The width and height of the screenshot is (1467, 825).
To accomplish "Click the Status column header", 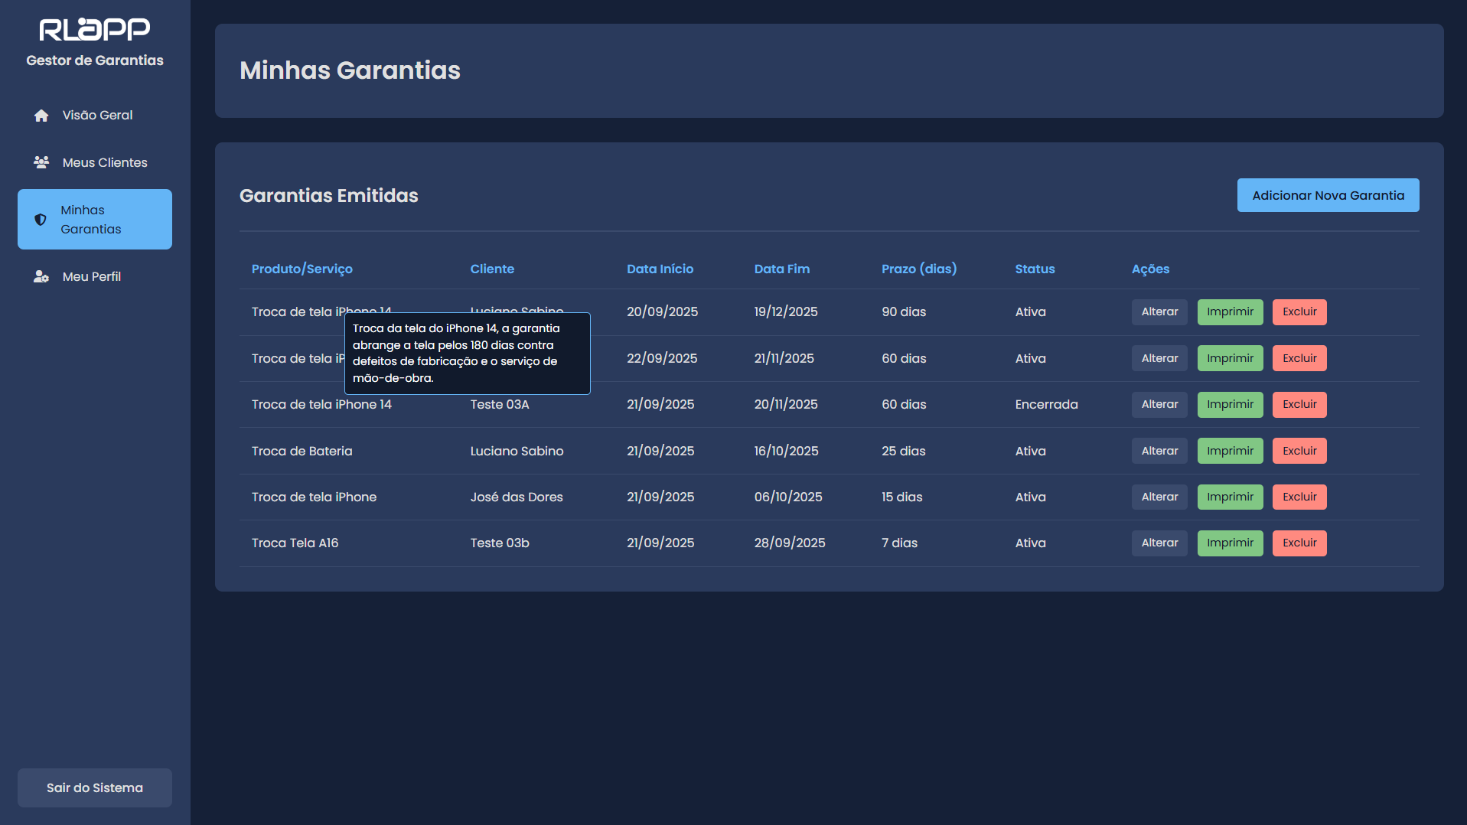I will click(1035, 269).
